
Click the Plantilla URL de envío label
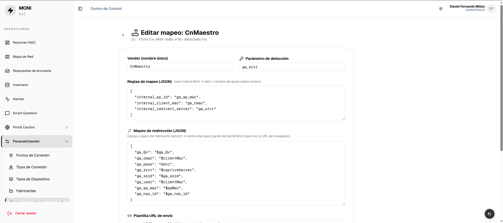pos(153,216)
